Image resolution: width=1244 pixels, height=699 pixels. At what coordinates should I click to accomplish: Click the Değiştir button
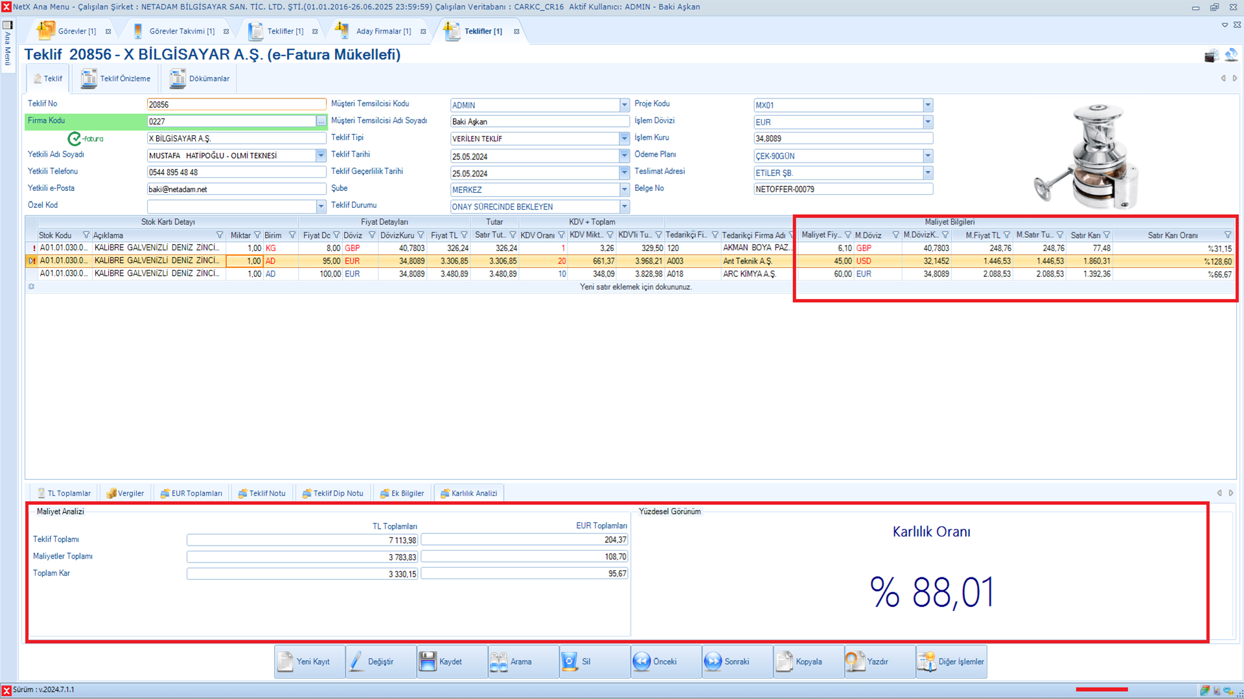[380, 661]
